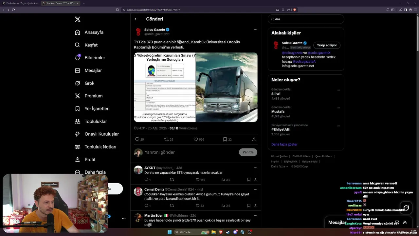Open Steam from the taskbar
Screen dimensions: 419x236
coord(228,232)
